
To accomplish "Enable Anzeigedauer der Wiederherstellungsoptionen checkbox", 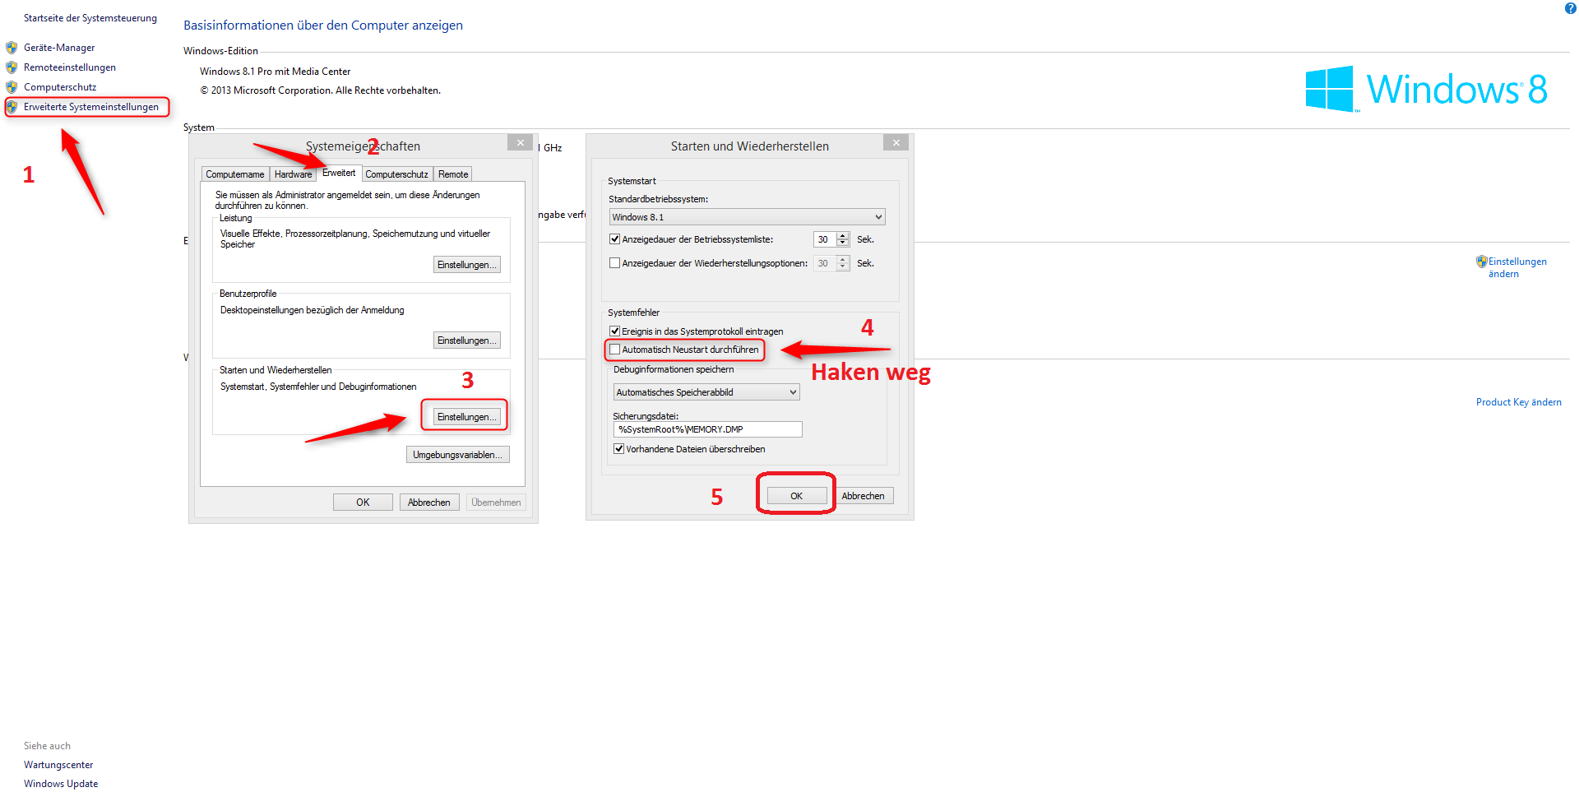I will coord(614,263).
